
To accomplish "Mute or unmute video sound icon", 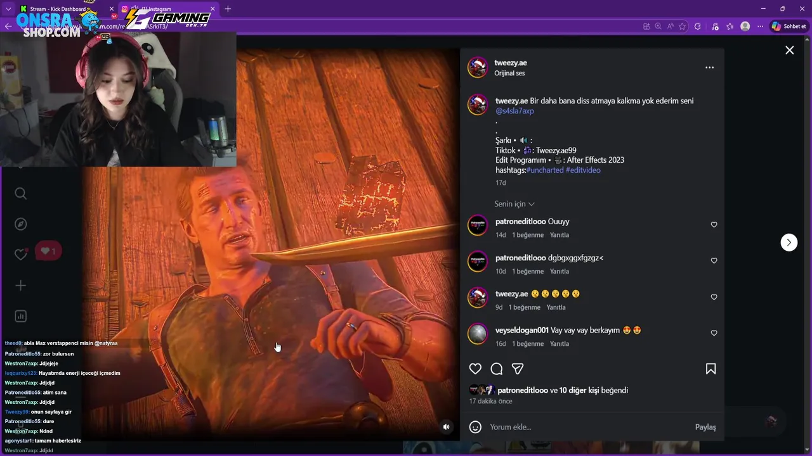I will (446, 427).
